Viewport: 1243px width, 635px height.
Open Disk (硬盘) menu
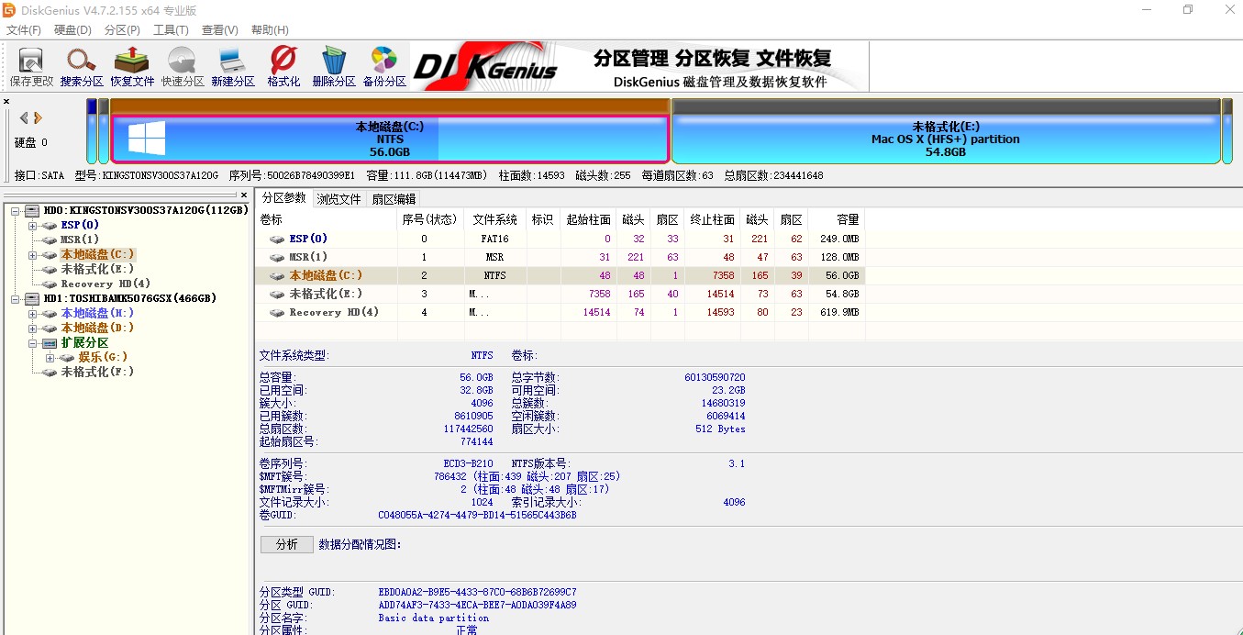point(72,30)
